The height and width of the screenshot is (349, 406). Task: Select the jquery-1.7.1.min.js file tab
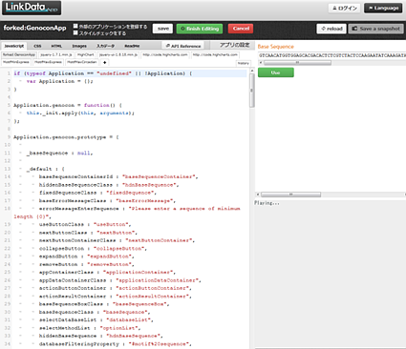(x=56, y=55)
